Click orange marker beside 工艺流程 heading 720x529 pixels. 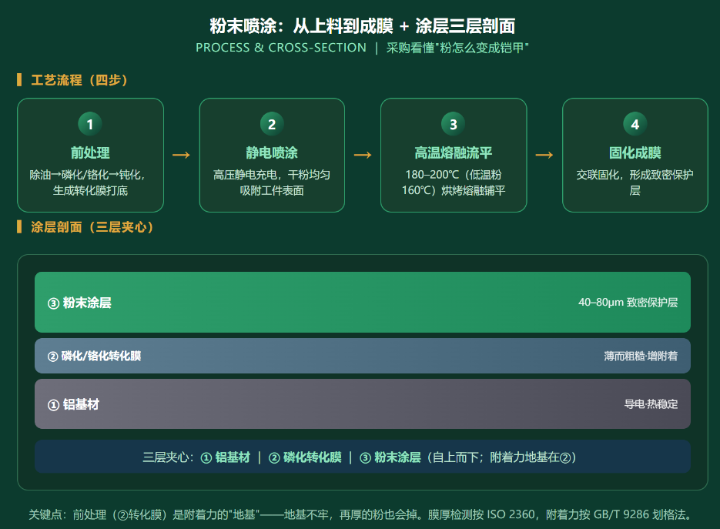[19, 80]
